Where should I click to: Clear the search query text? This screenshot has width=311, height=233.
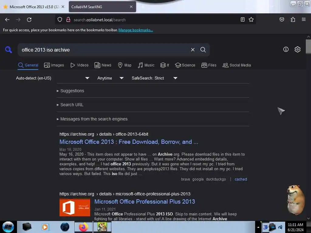click(193, 50)
